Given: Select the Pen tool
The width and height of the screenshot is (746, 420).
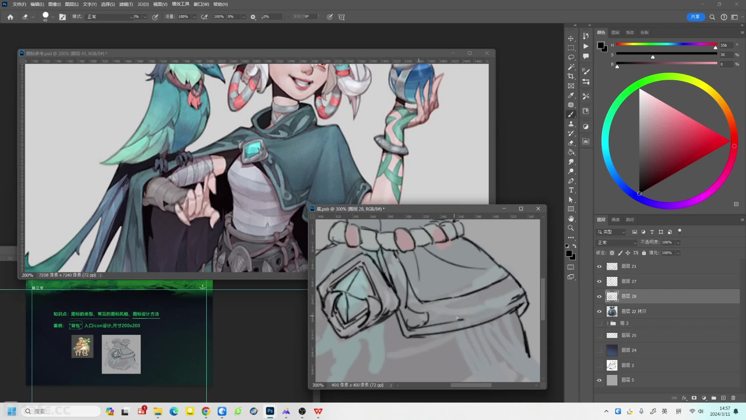Looking at the screenshot, I should (x=571, y=181).
